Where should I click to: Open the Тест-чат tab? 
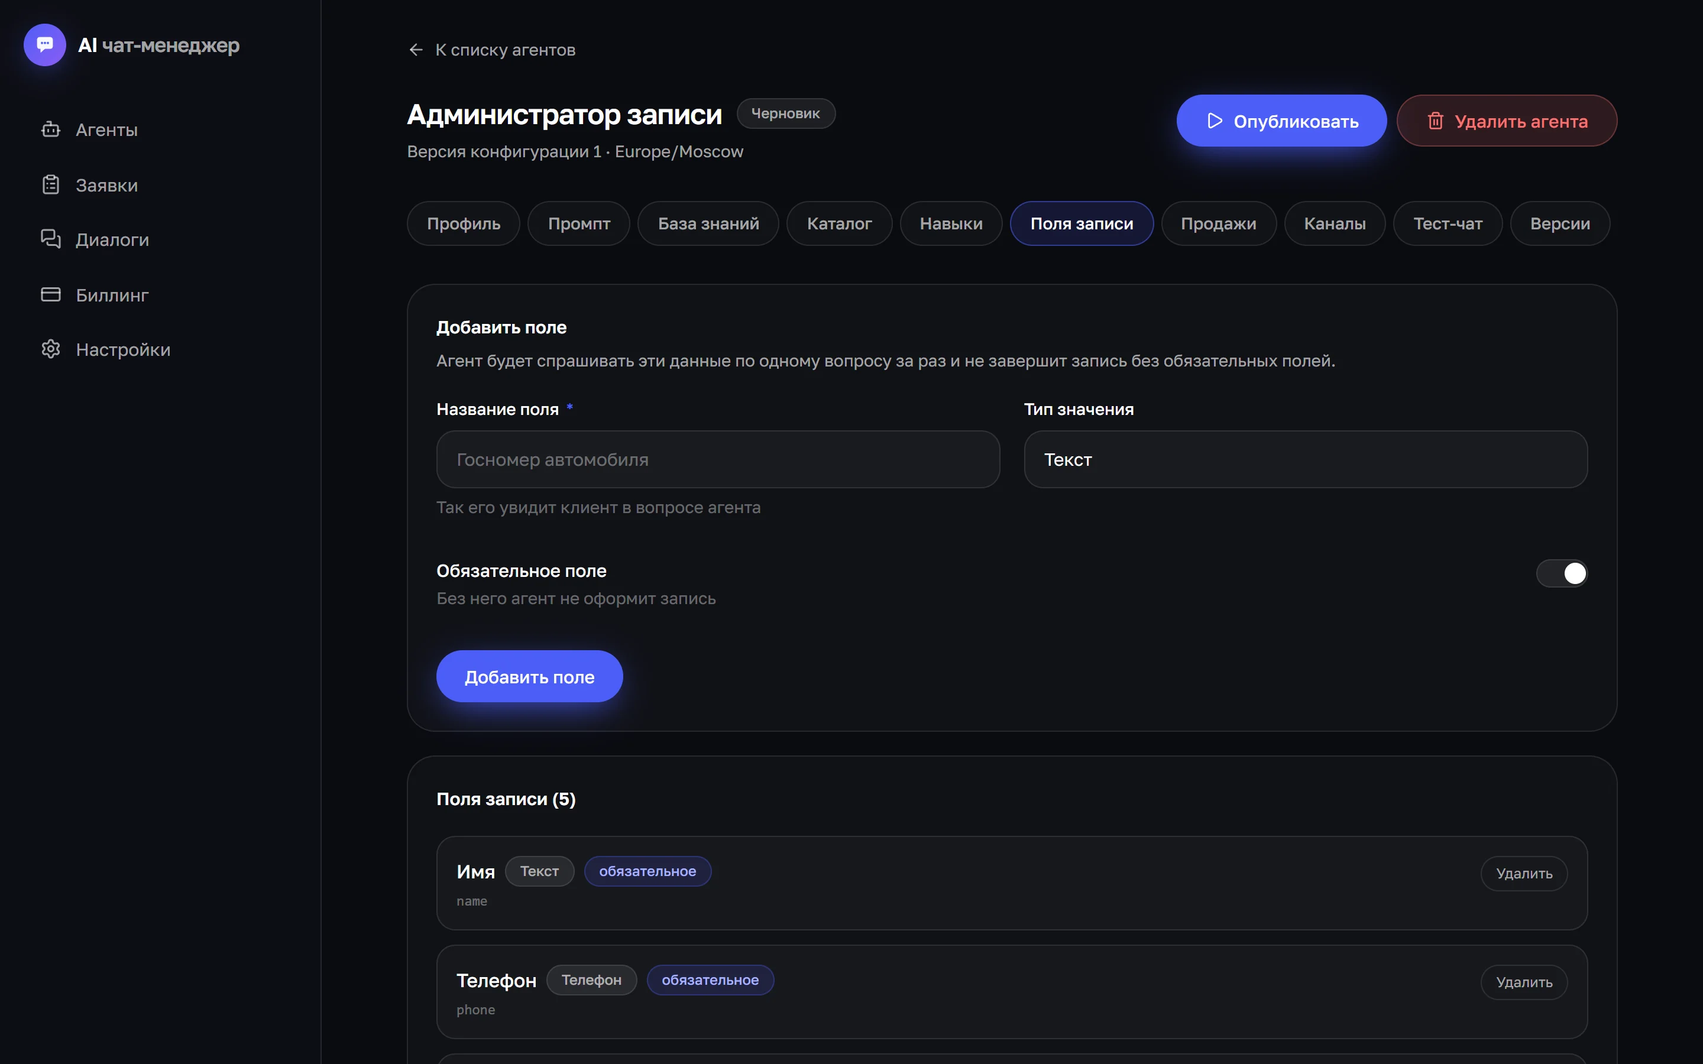pos(1448,224)
